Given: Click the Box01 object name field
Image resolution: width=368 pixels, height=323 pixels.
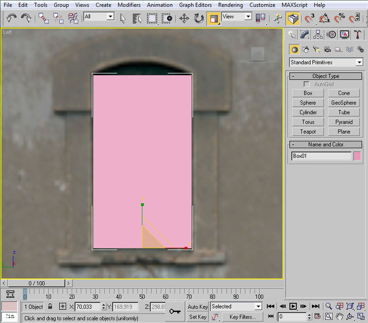Looking at the screenshot, I should coord(321,156).
